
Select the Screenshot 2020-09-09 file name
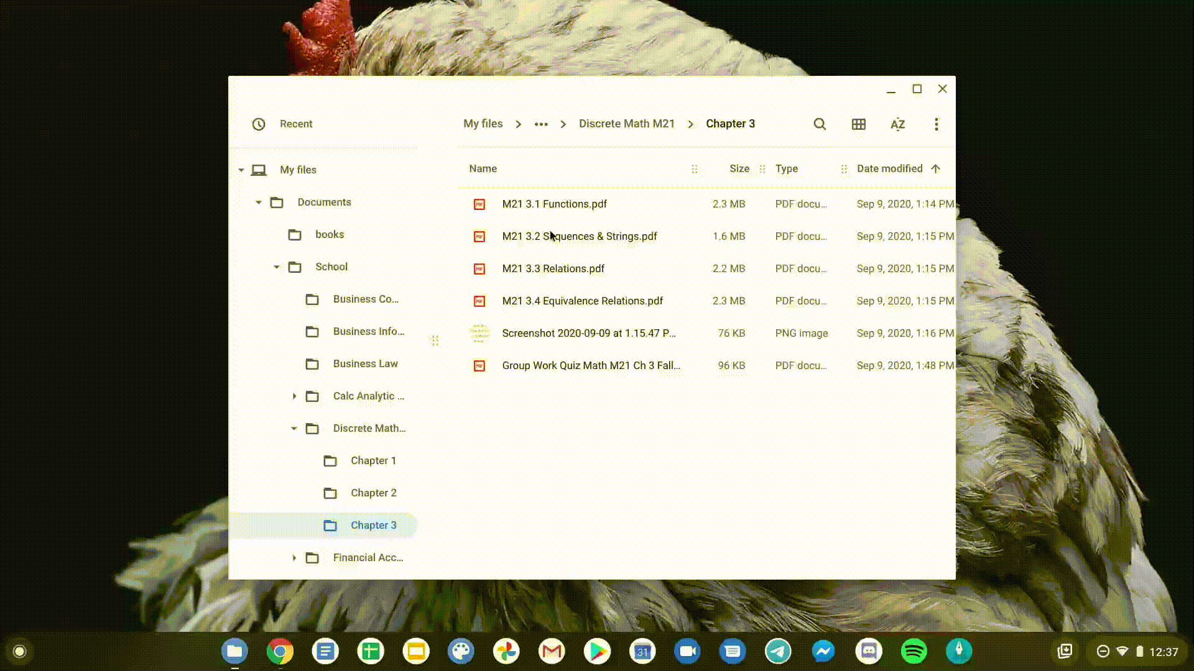pyautogui.click(x=588, y=334)
